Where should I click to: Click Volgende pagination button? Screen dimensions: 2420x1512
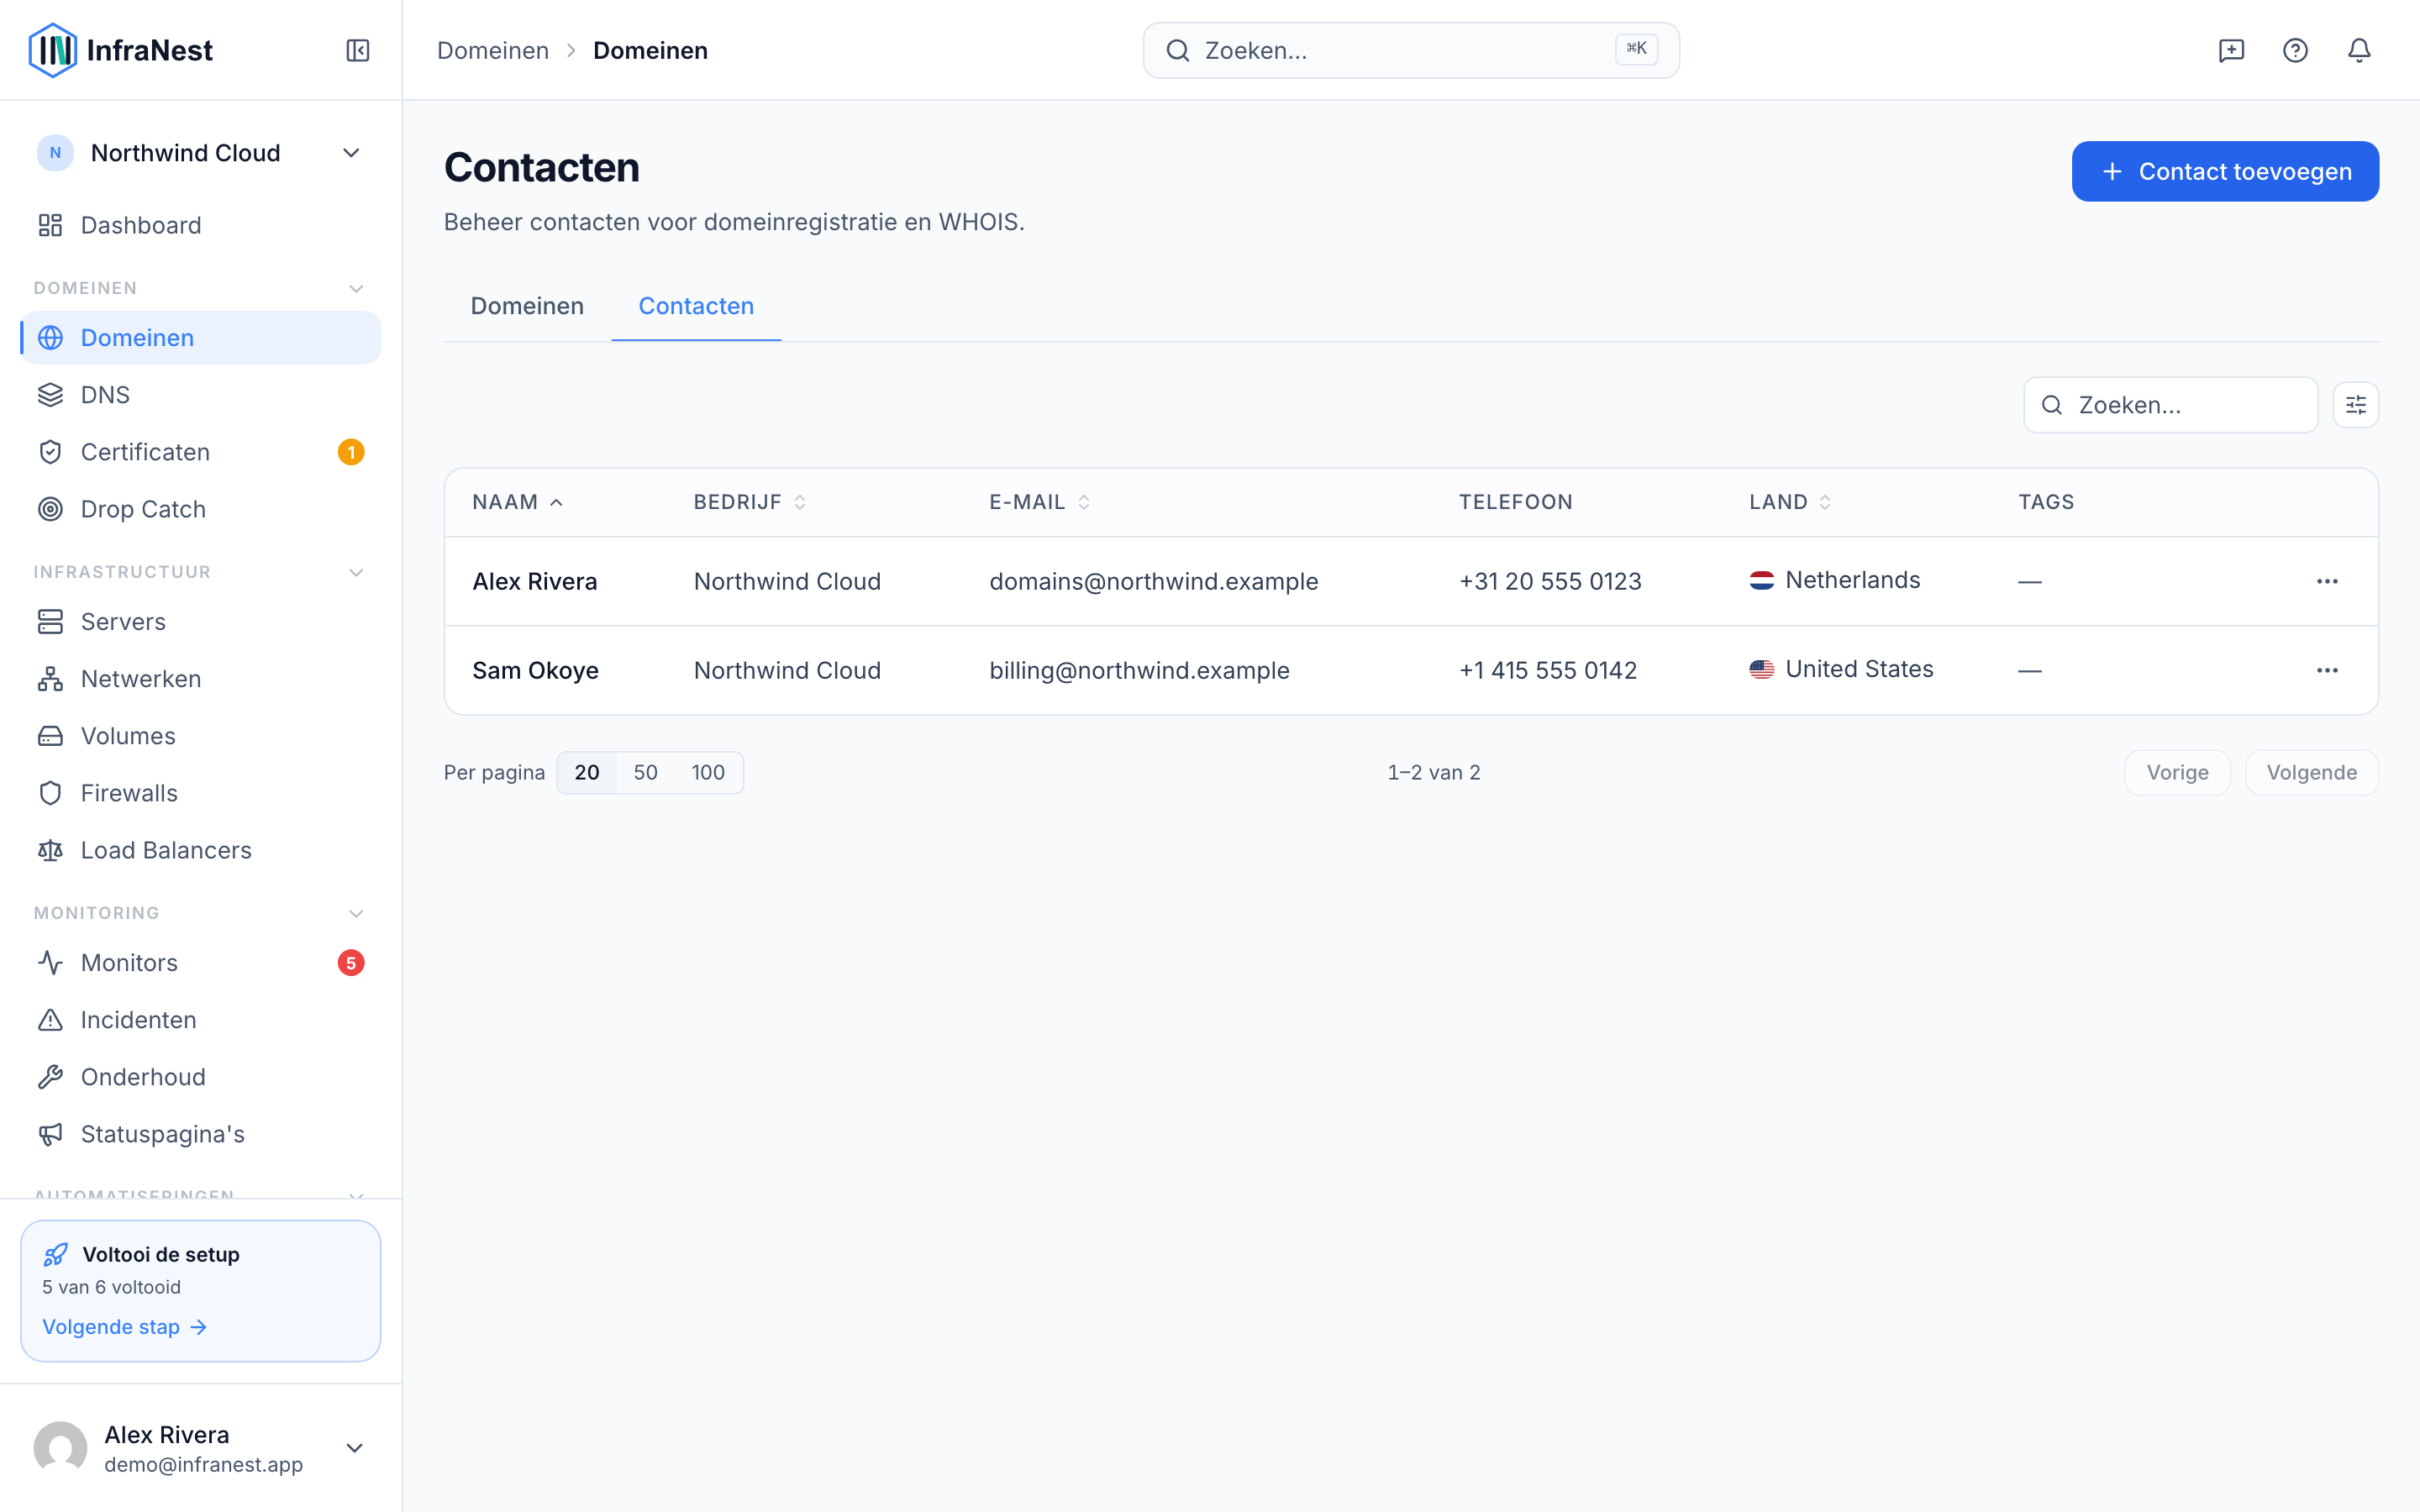(2312, 772)
